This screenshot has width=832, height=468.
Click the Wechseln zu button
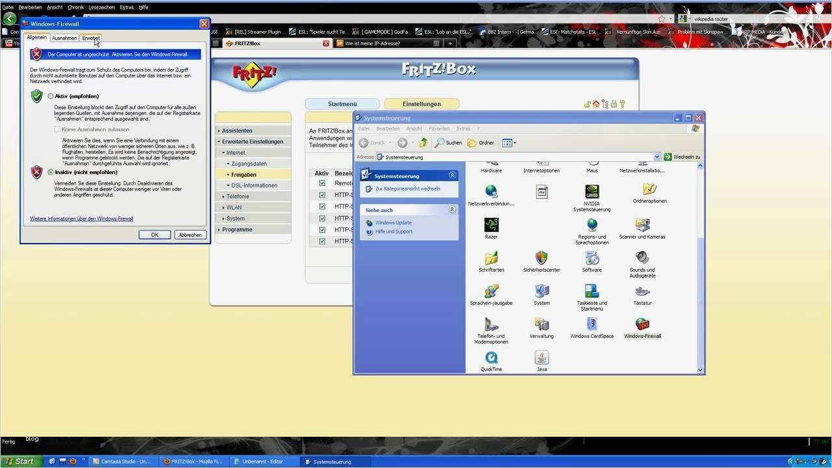pos(683,157)
